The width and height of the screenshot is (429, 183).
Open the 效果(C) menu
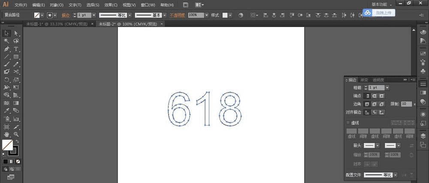point(111,5)
